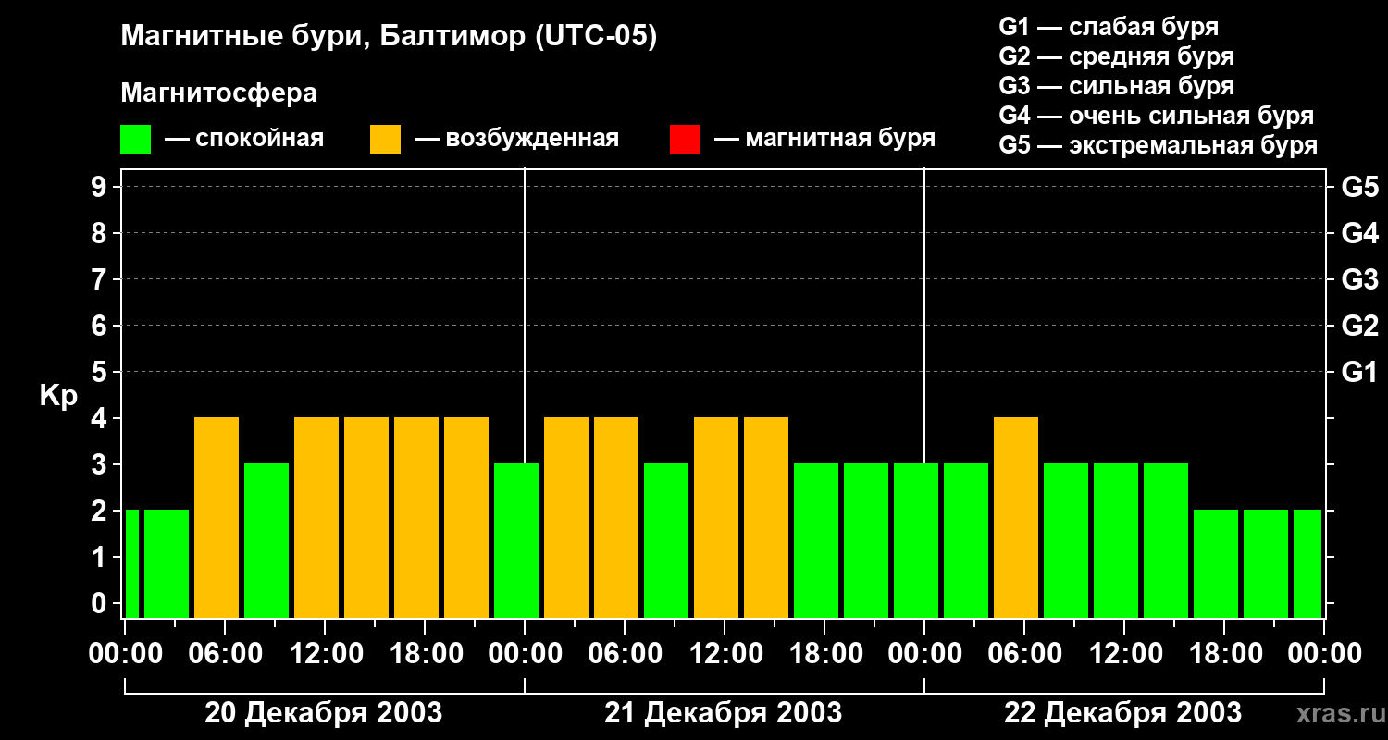Click the G5 label on right axis
Screen dimensions: 1388x740
coord(1359,187)
